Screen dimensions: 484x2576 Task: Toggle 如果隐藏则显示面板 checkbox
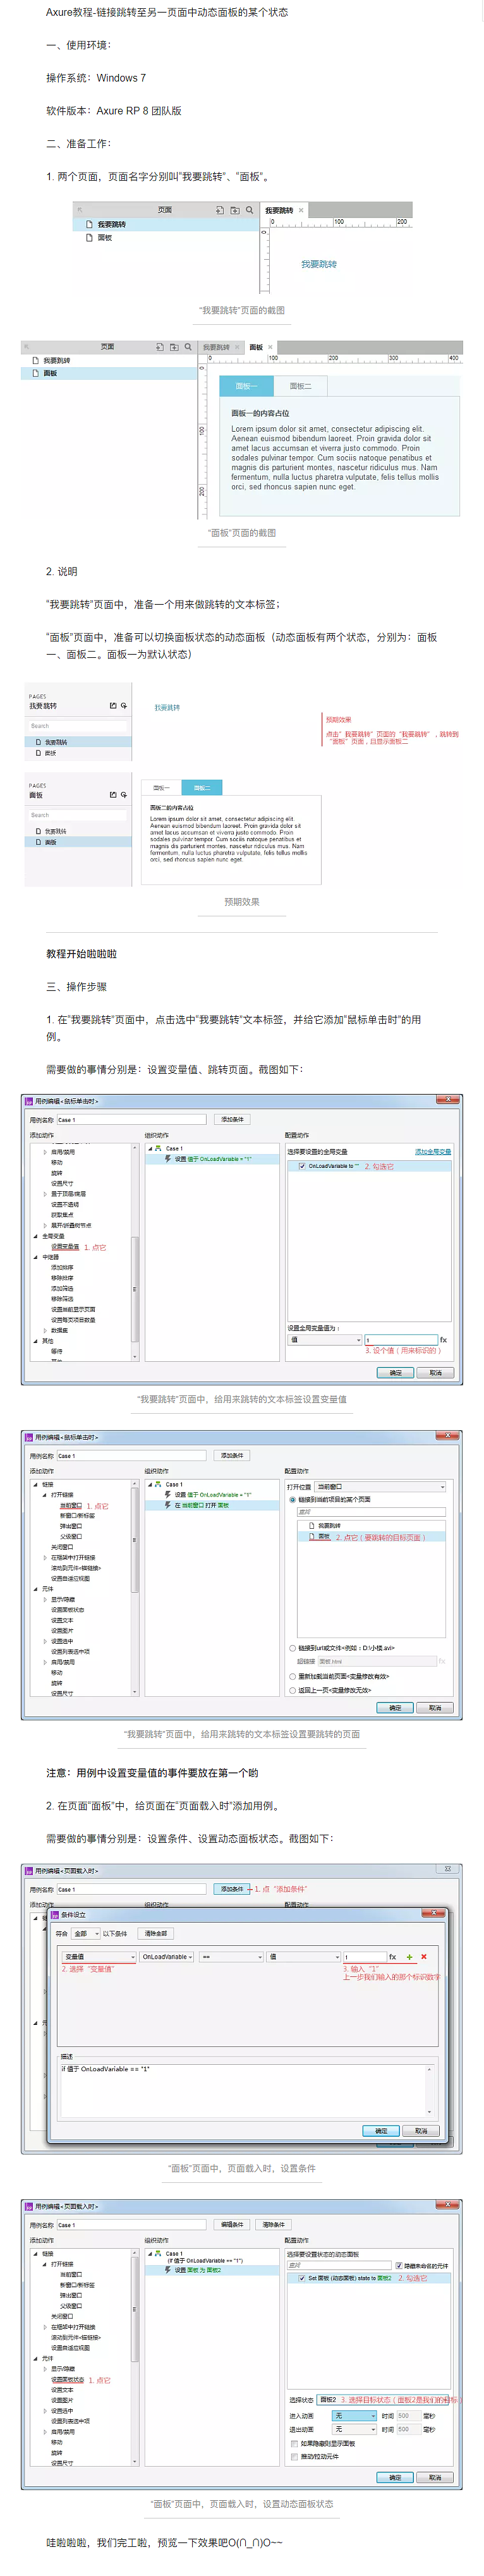[294, 2443]
